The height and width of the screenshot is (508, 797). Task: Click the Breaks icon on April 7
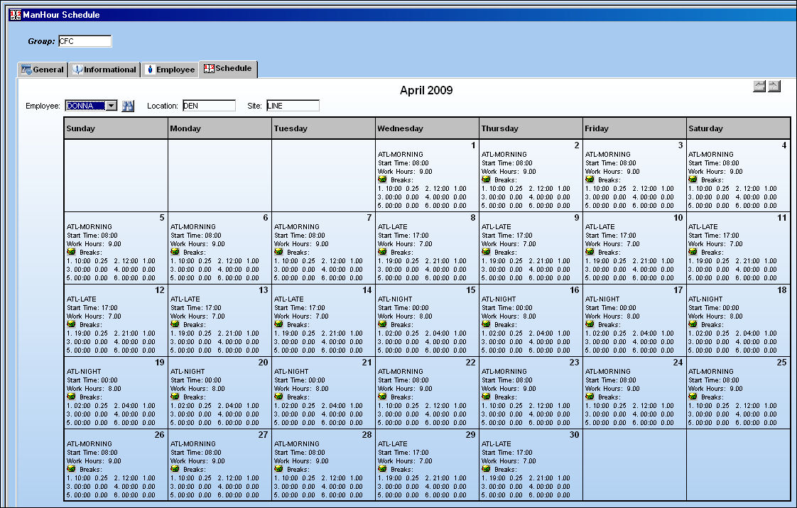click(x=278, y=252)
